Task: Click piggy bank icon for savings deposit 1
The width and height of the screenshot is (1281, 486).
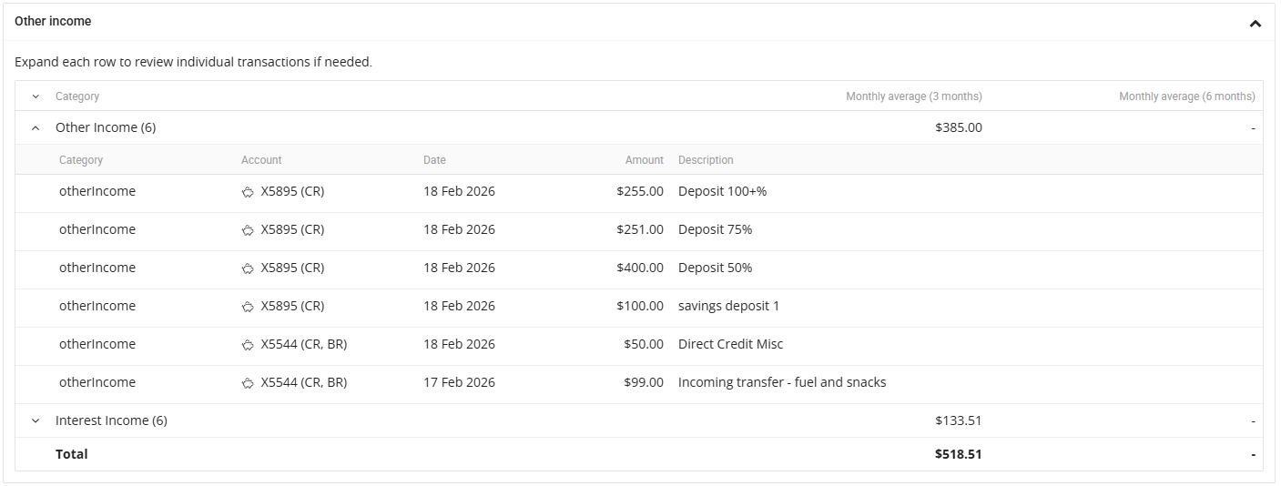Action: [247, 307]
